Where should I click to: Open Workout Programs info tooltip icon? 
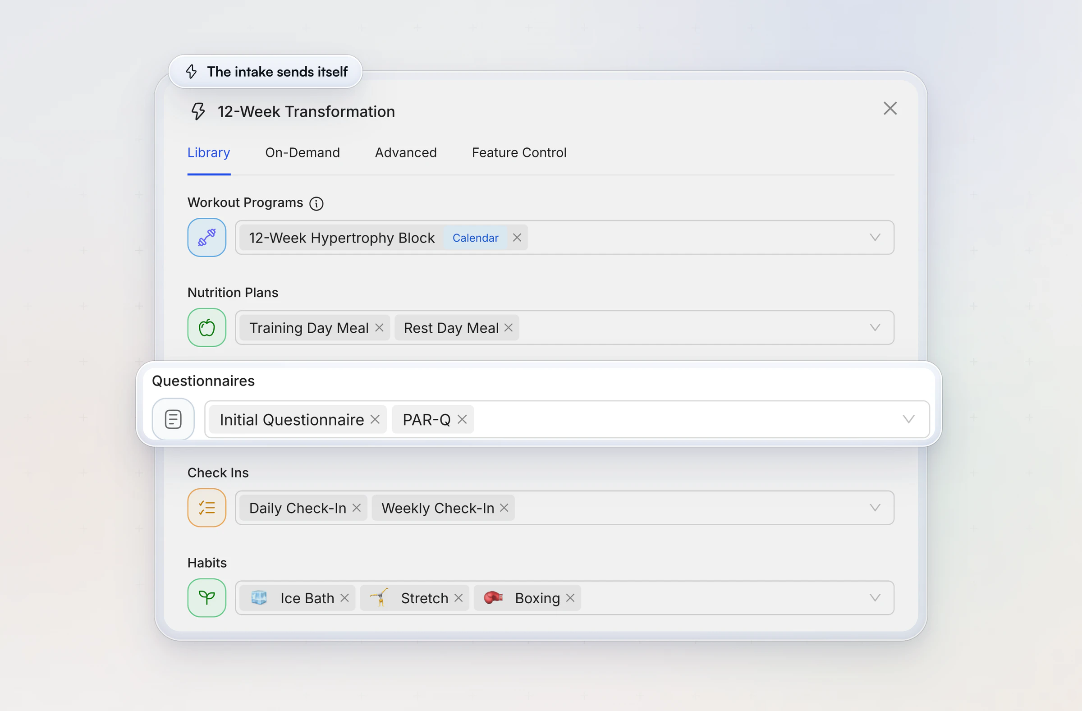pyautogui.click(x=316, y=203)
